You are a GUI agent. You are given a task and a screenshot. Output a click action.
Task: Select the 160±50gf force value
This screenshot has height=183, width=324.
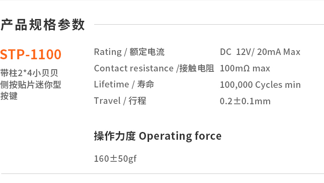coord(115,158)
